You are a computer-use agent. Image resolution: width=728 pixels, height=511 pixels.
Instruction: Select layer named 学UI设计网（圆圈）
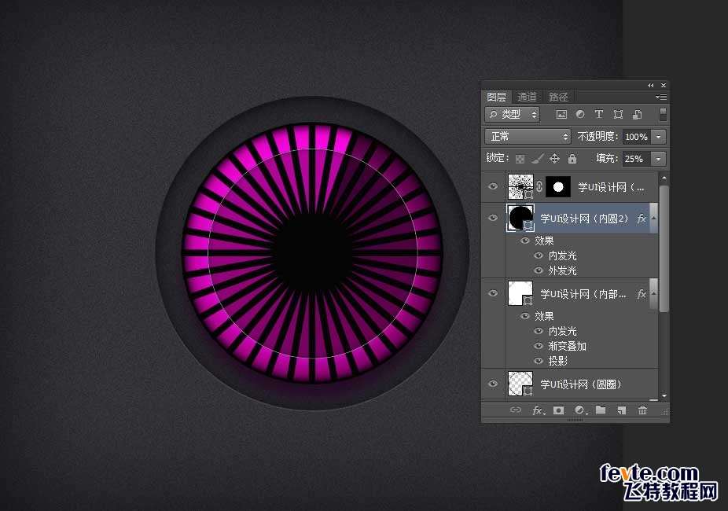[x=580, y=384]
